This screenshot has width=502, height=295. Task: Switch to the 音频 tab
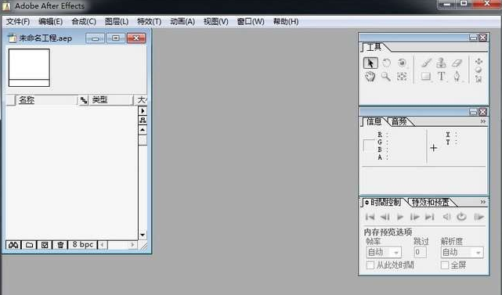[399, 121]
